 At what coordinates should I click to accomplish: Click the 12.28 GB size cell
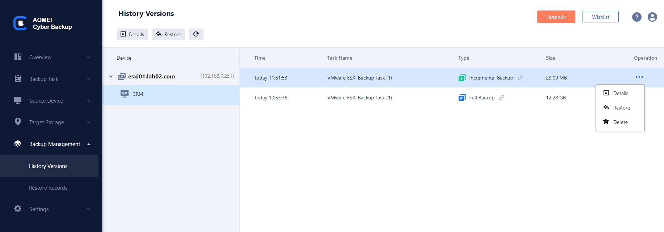556,98
